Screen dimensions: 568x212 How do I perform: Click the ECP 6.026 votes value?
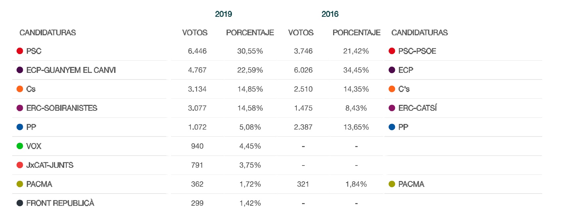click(x=303, y=70)
